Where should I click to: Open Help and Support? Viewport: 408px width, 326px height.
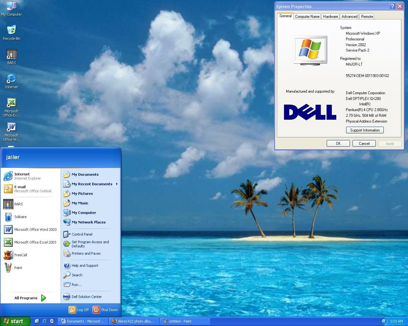[x=85, y=266]
